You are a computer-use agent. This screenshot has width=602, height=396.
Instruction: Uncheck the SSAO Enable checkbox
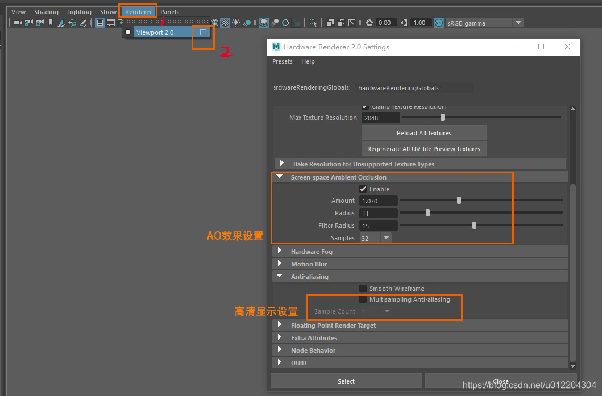click(x=363, y=189)
